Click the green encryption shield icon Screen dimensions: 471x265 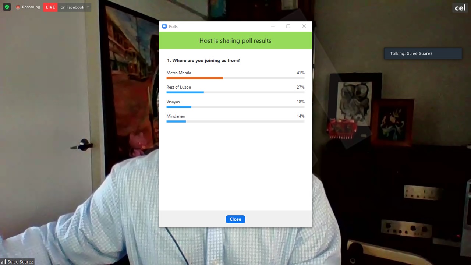7,7
